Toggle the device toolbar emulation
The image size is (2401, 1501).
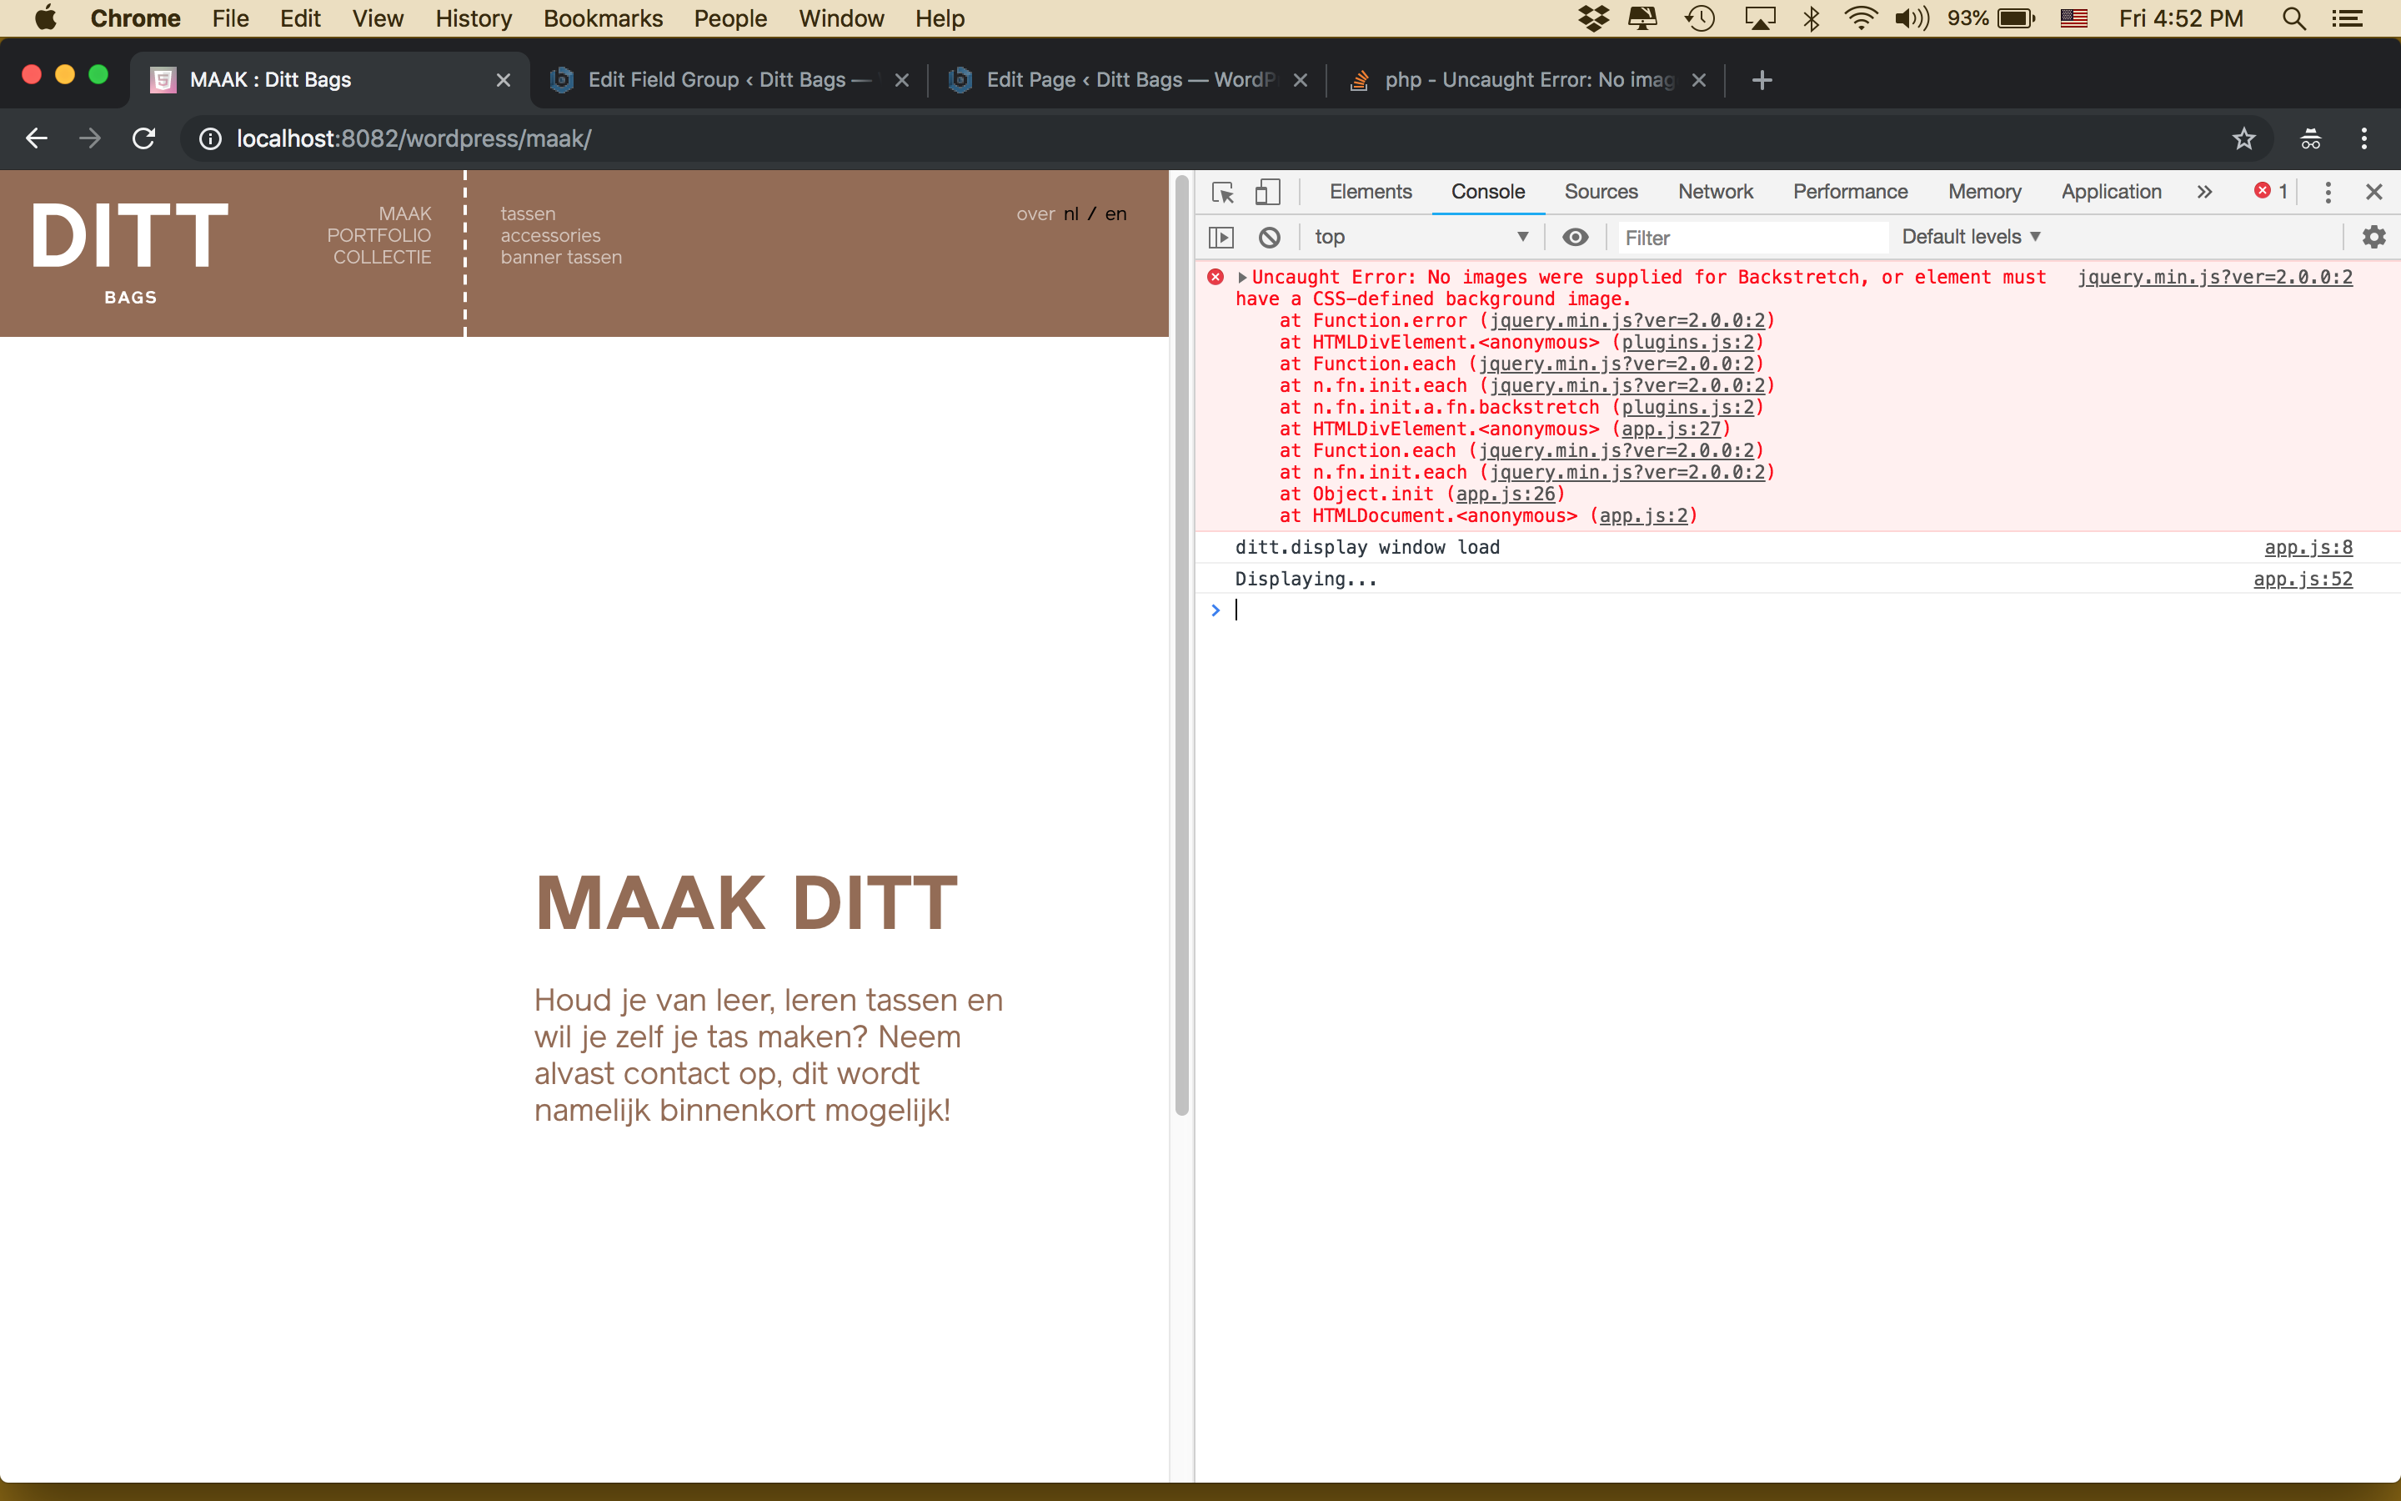pyautogui.click(x=1268, y=192)
